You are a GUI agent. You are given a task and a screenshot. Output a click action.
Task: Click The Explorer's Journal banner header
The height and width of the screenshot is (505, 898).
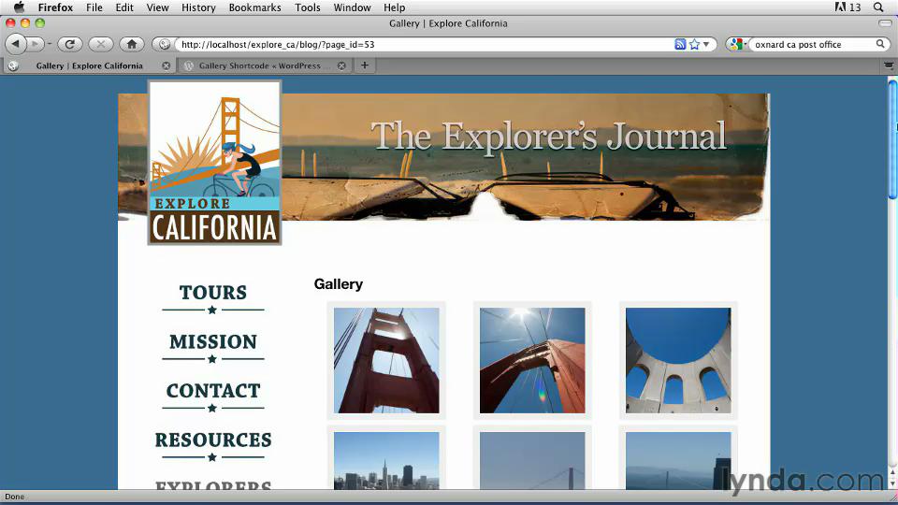[549, 137]
